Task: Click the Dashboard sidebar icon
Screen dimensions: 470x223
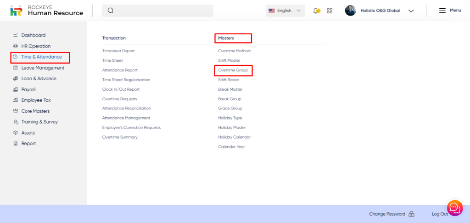Action: [x=16, y=35]
